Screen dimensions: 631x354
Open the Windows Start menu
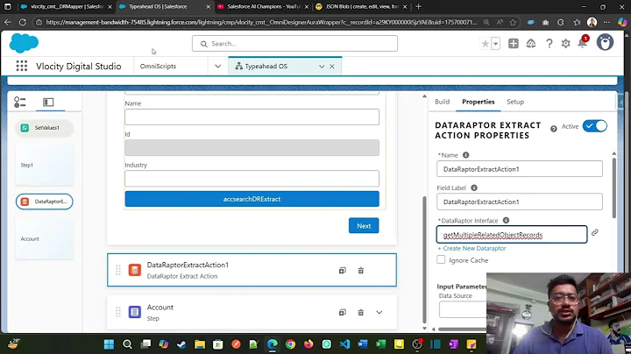109,344
